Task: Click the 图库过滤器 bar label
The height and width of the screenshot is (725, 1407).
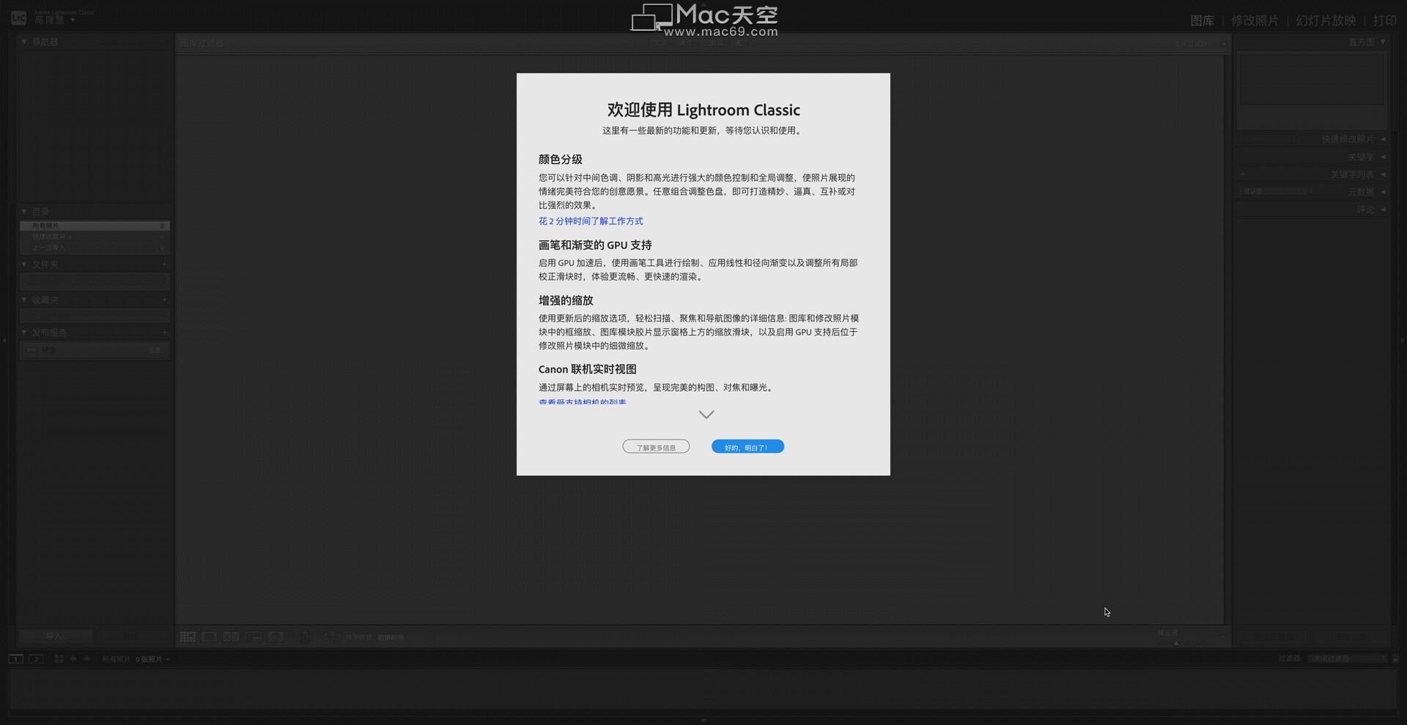Action: tap(202, 43)
